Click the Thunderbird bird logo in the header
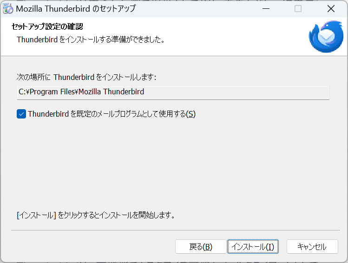The height and width of the screenshot is (263, 348). pyautogui.click(x=326, y=37)
